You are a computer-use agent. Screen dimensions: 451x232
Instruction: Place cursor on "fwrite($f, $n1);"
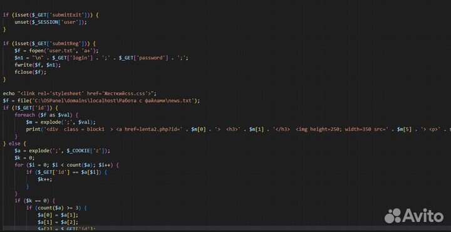(x=38, y=65)
